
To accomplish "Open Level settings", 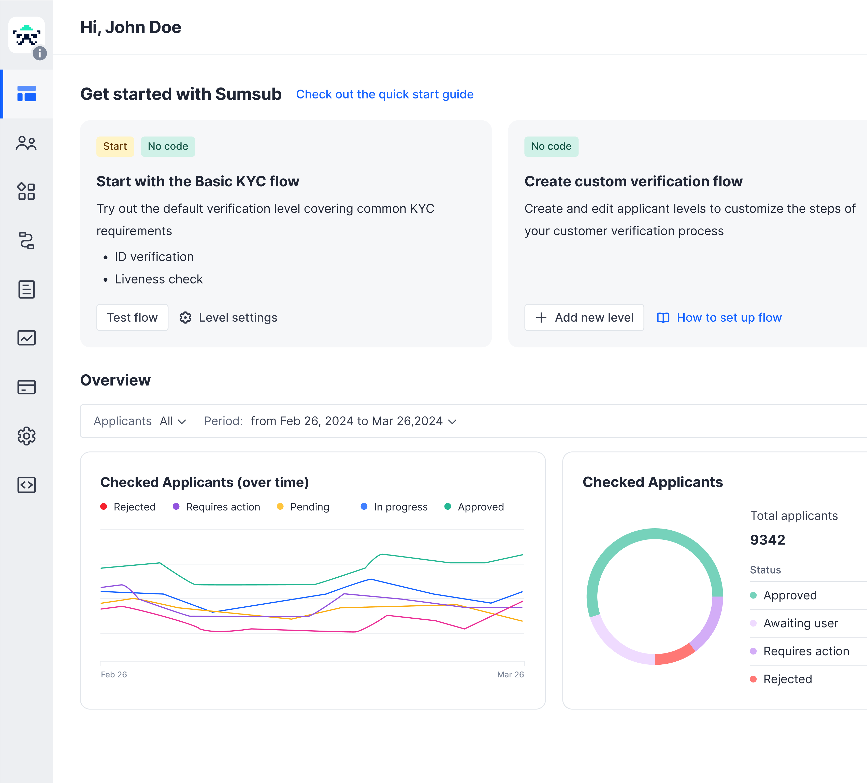I will pos(228,318).
